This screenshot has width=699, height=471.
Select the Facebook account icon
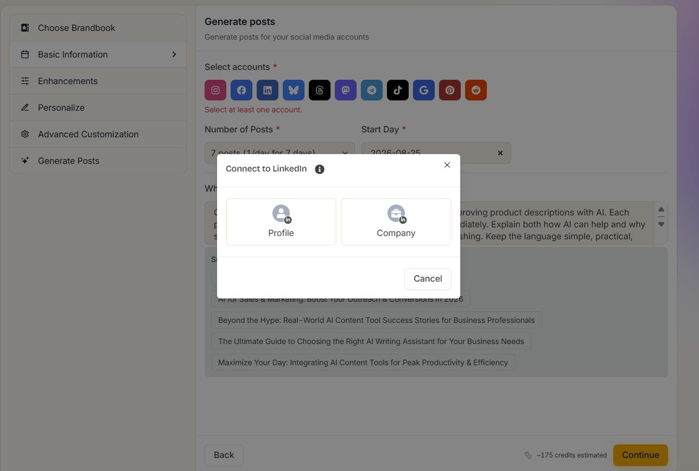pyautogui.click(x=242, y=90)
